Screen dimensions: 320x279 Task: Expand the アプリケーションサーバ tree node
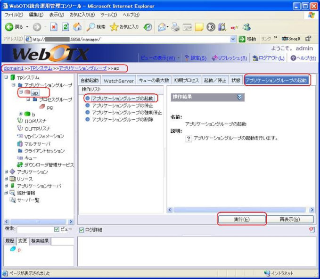click(6, 186)
